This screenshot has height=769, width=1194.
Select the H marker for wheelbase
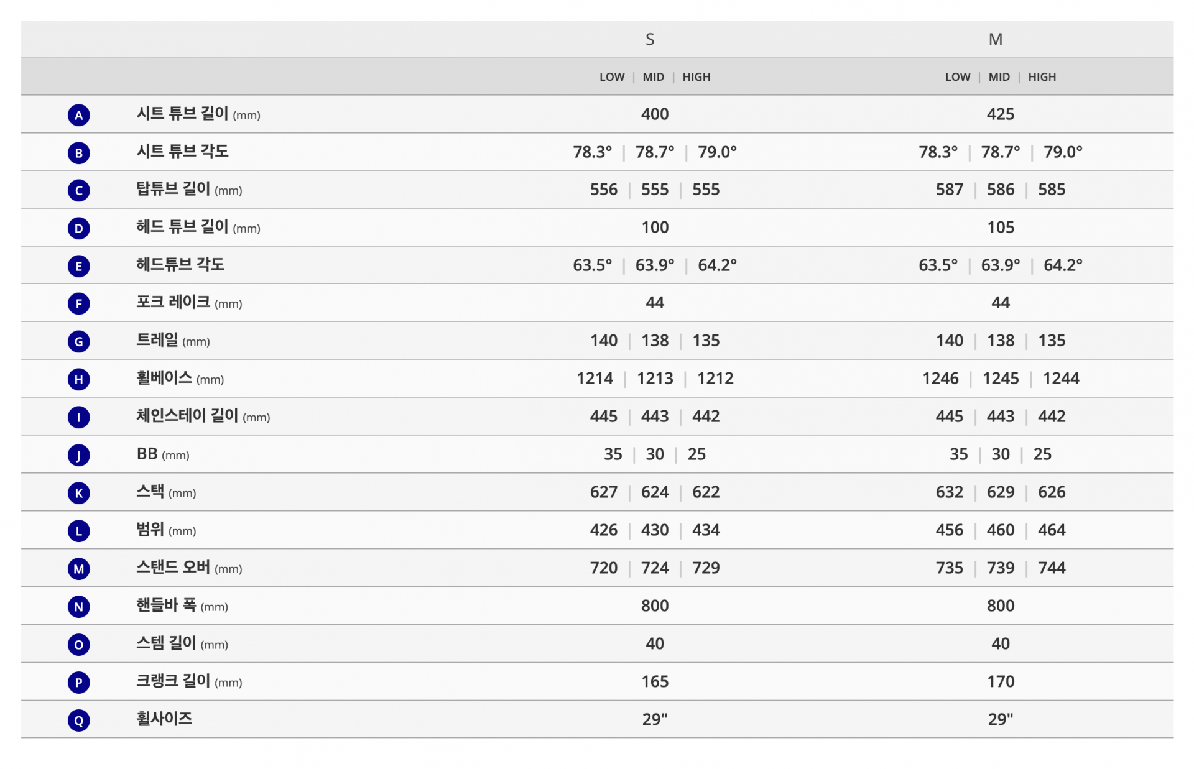78,379
